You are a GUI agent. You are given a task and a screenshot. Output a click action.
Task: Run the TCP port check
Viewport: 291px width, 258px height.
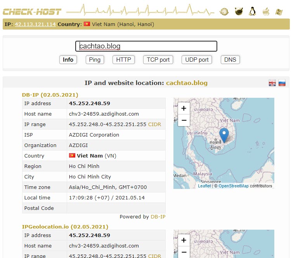click(x=158, y=60)
